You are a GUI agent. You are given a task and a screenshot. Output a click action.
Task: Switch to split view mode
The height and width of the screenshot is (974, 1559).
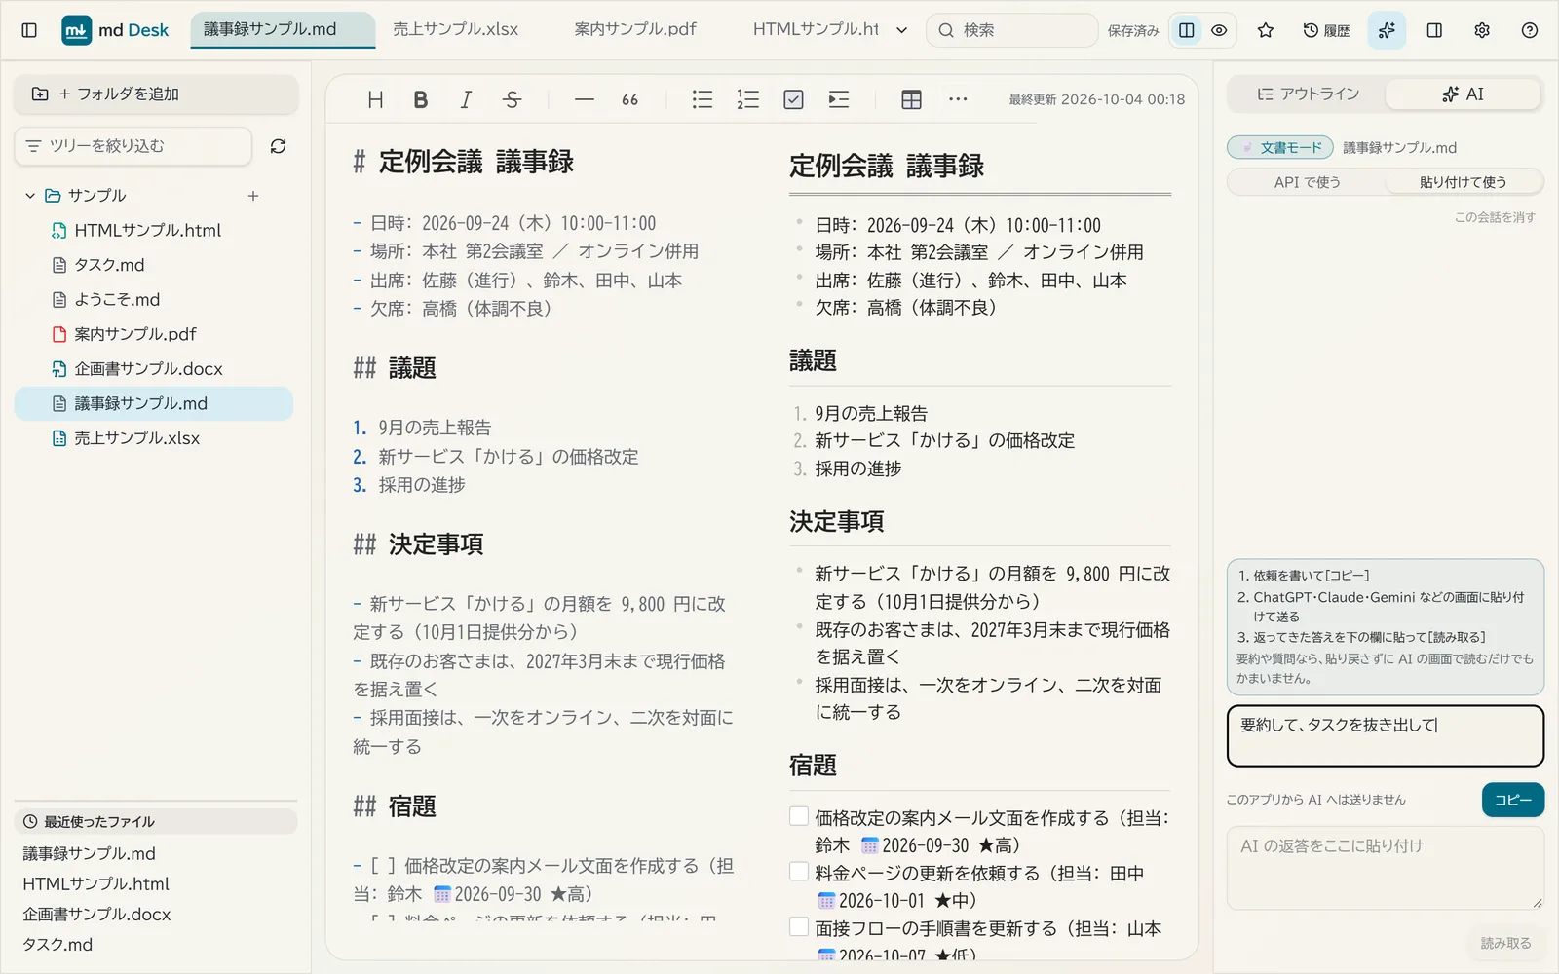[1186, 30]
